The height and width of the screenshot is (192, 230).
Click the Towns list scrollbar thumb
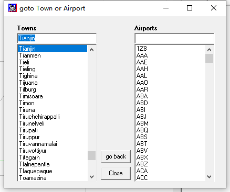click(91, 155)
